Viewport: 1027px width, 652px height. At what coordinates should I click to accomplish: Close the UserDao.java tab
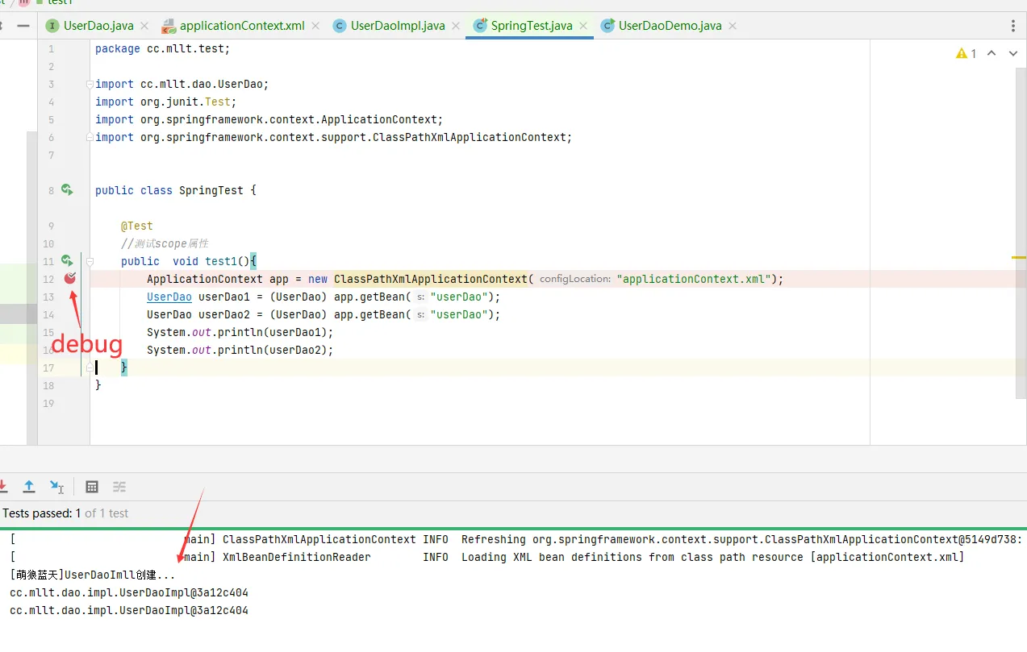pos(145,26)
